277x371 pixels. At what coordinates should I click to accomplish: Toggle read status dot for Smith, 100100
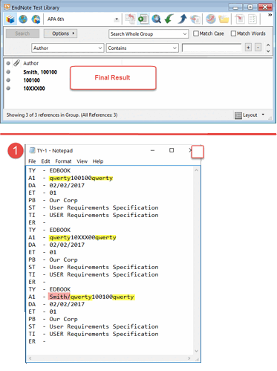pos(8,72)
